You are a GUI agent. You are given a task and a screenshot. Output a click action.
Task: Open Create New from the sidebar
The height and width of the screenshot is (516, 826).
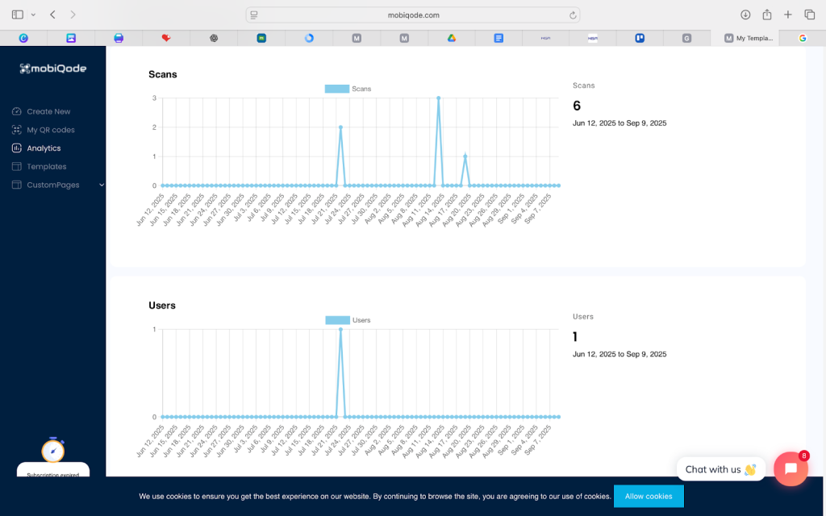48,111
